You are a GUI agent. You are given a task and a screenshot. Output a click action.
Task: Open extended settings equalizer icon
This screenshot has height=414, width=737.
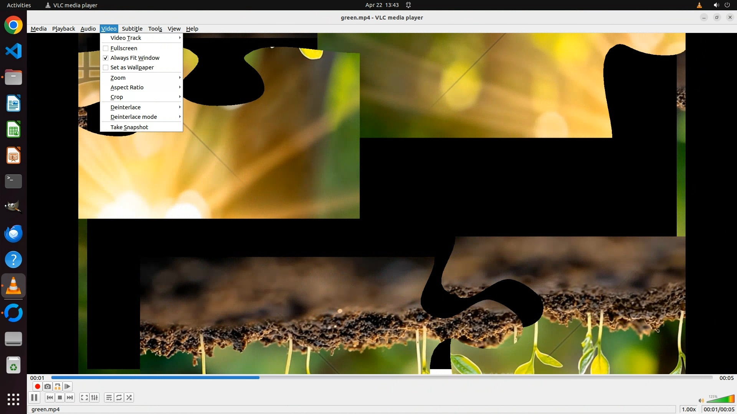tap(94, 398)
